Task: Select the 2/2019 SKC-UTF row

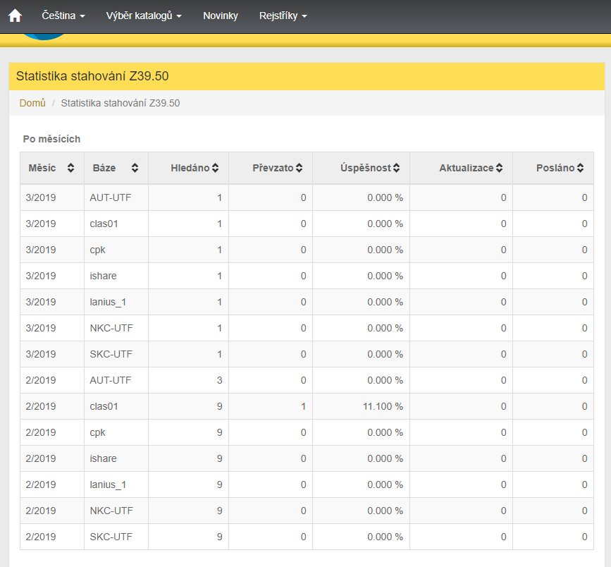Action: click(x=110, y=537)
